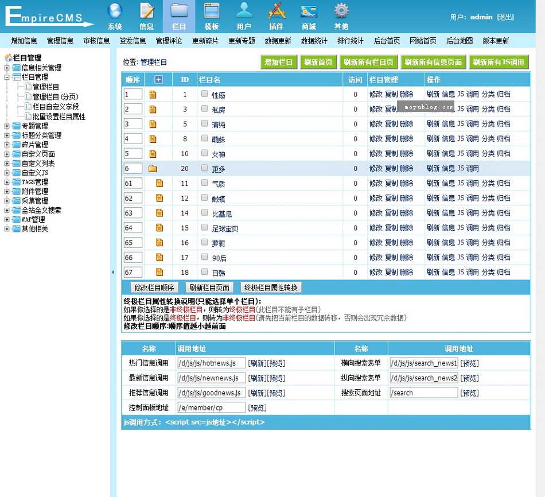Image resolution: width=545 pixels, height=497 pixels.
Task: Tick the 萌妹 column checkbox
Action: click(x=204, y=138)
